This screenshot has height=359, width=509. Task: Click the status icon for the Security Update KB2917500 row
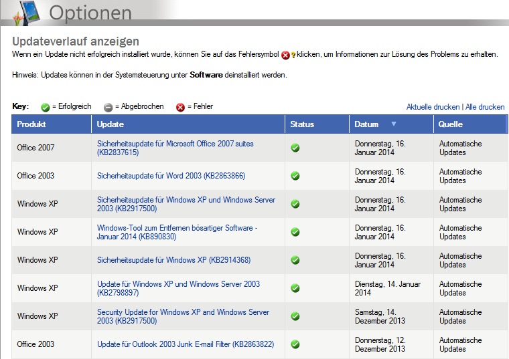click(x=295, y=316)
